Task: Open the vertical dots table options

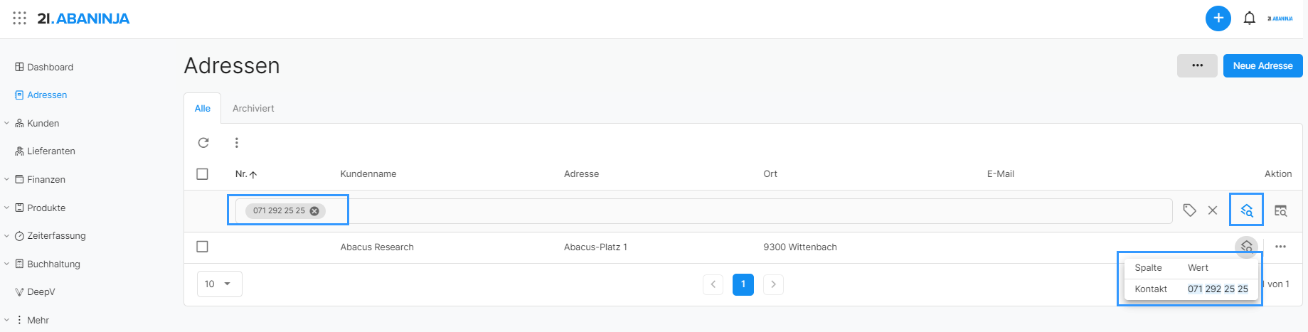Action: click(x=237, y=143)
